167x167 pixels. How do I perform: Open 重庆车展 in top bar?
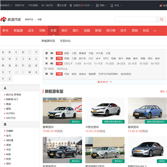point(62,6)
